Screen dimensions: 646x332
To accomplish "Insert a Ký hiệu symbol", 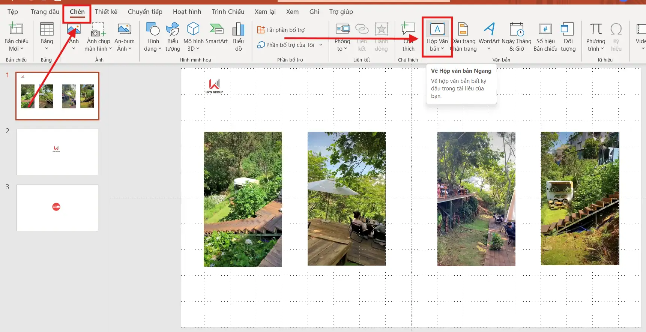I will (x=616, y=36).
